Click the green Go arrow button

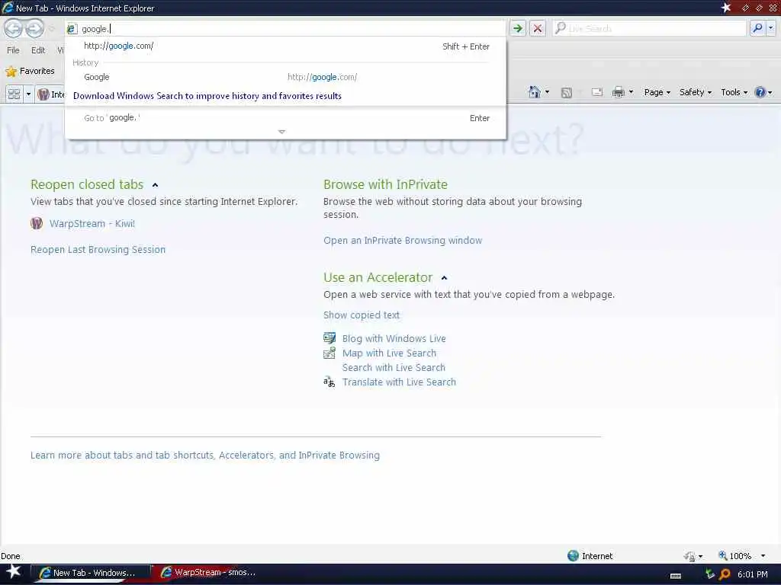pos(518,28)
